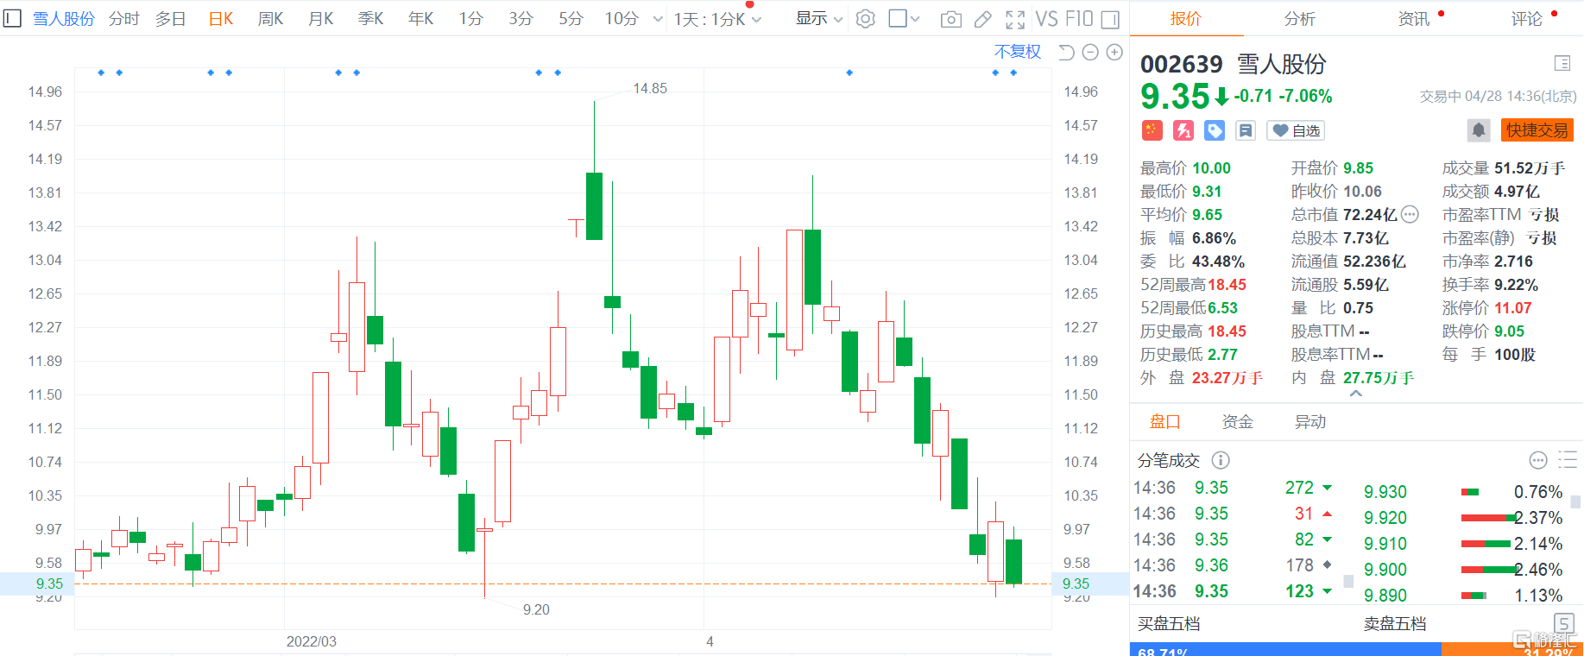
Task: Add stock to 自选 watchlist
Action: click(1296, 130)
